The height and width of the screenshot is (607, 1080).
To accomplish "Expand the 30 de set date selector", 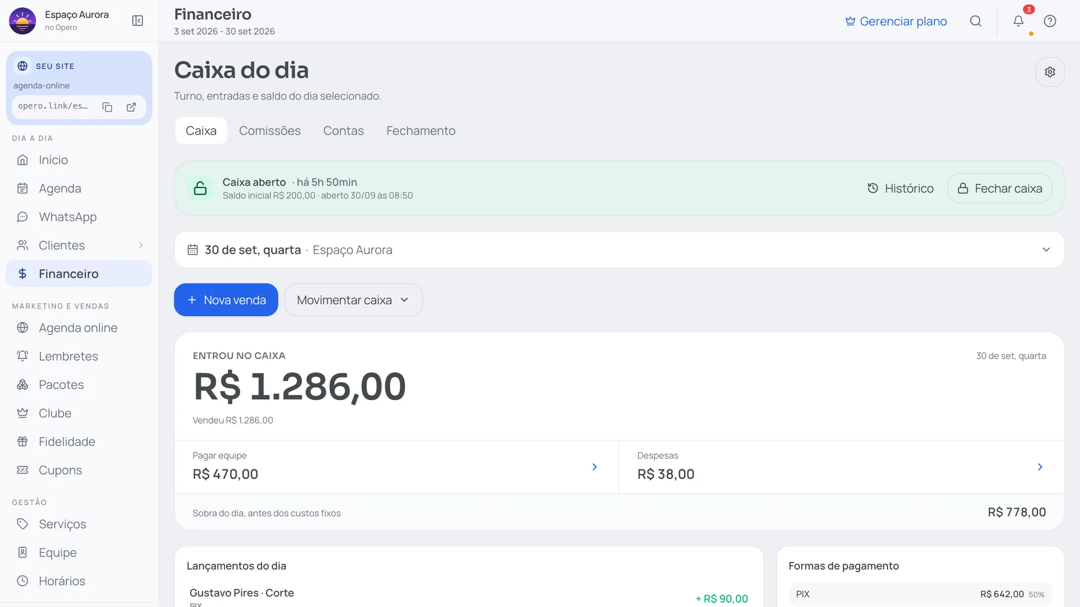I will point(619,250).
